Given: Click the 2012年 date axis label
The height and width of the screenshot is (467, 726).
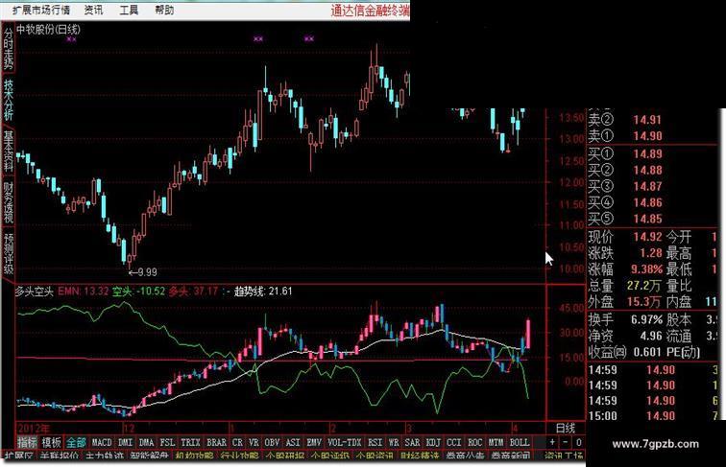Looking at the screenshot, I should click(x=33, y=428).
